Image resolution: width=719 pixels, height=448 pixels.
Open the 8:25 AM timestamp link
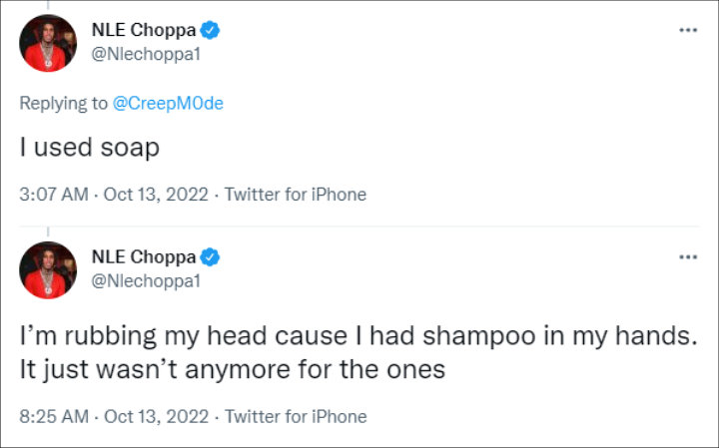(x=52, y=416)
